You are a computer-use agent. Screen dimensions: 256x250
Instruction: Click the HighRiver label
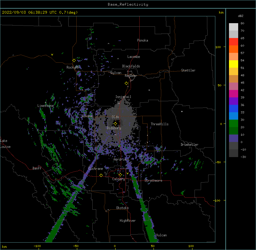point(128,221)
